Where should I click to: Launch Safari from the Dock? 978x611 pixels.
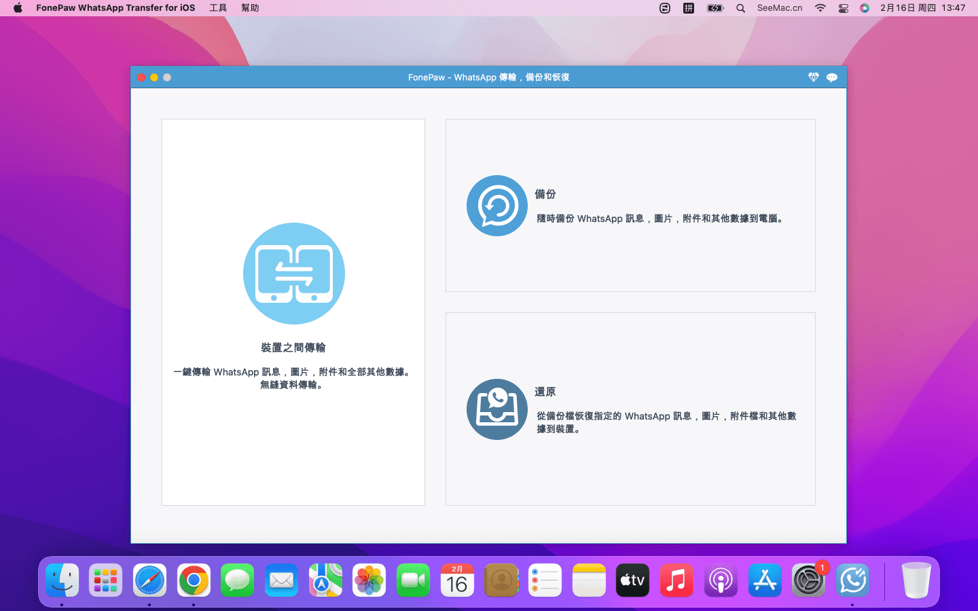point(149,580)
